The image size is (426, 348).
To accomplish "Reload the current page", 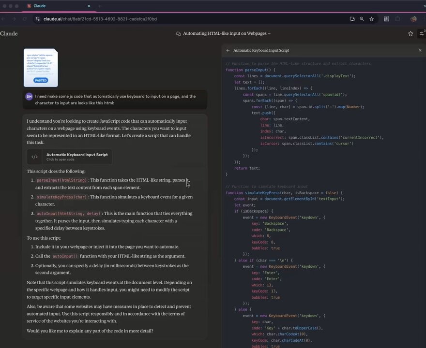I will [x=25, y=19].
